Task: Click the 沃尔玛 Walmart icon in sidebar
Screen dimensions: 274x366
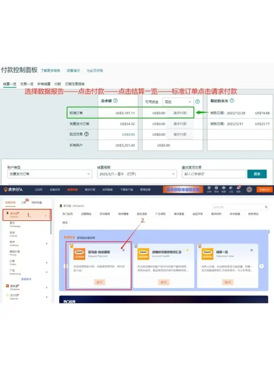Action: (7, 296)
